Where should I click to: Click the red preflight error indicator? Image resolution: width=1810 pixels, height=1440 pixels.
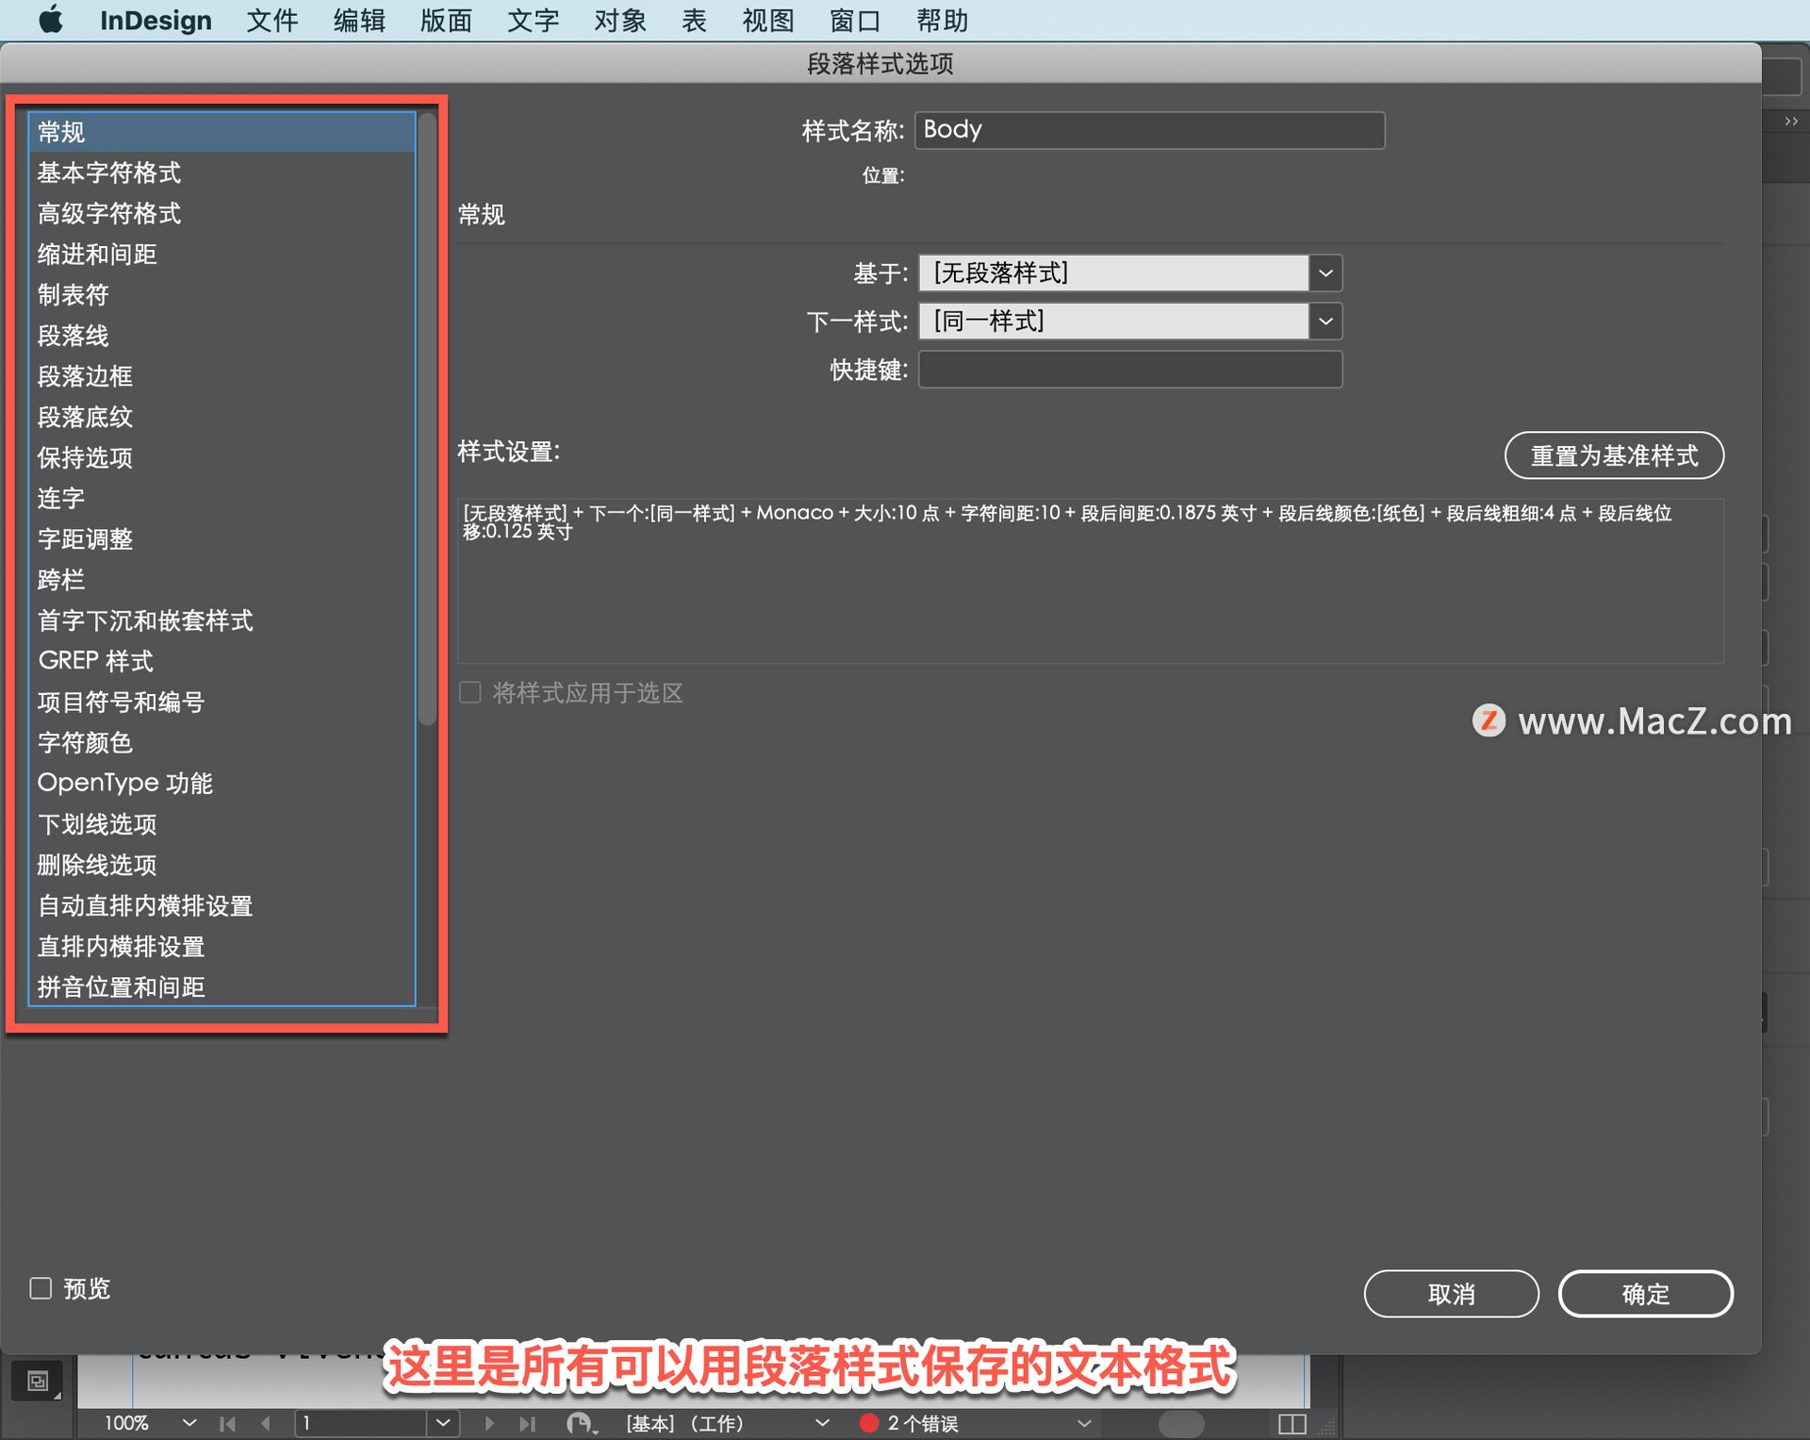868,1423
